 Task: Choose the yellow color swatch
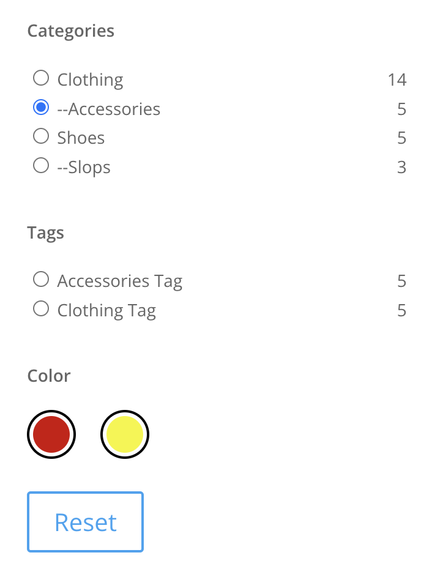point(125,434)
